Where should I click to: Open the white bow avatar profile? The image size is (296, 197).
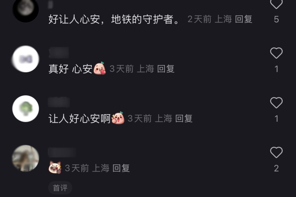coord(25,59)
